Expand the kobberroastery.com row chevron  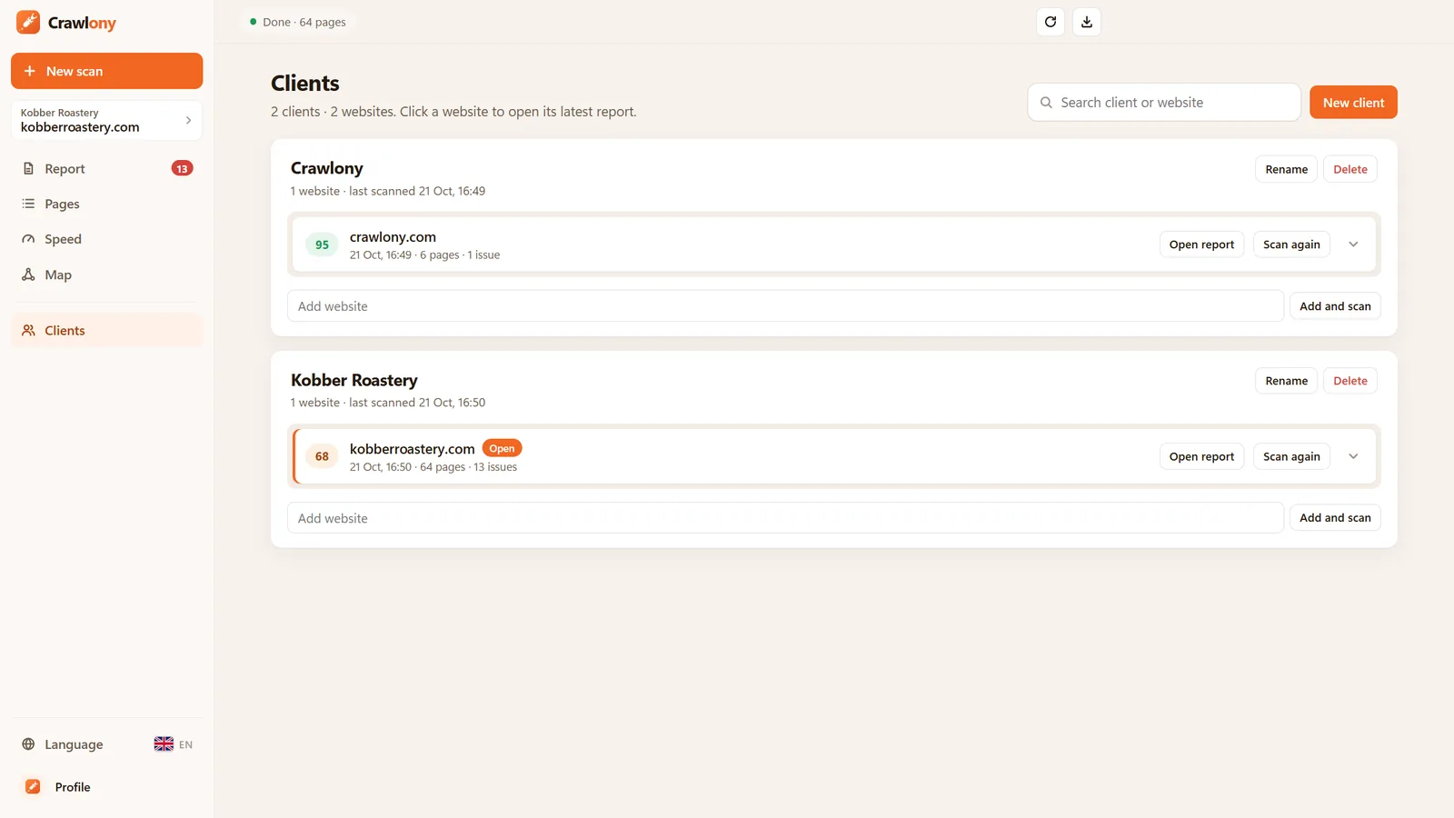click(x=1353, y=456)
